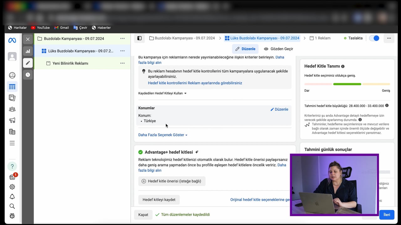Open the news icon with red badge
Image resolution: width=401 pixels, height=225 pixels.
(x=12, y=177)
